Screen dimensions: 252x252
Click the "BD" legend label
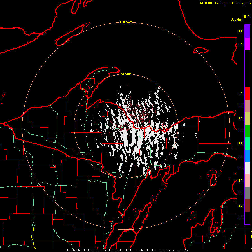coord(240,119)
